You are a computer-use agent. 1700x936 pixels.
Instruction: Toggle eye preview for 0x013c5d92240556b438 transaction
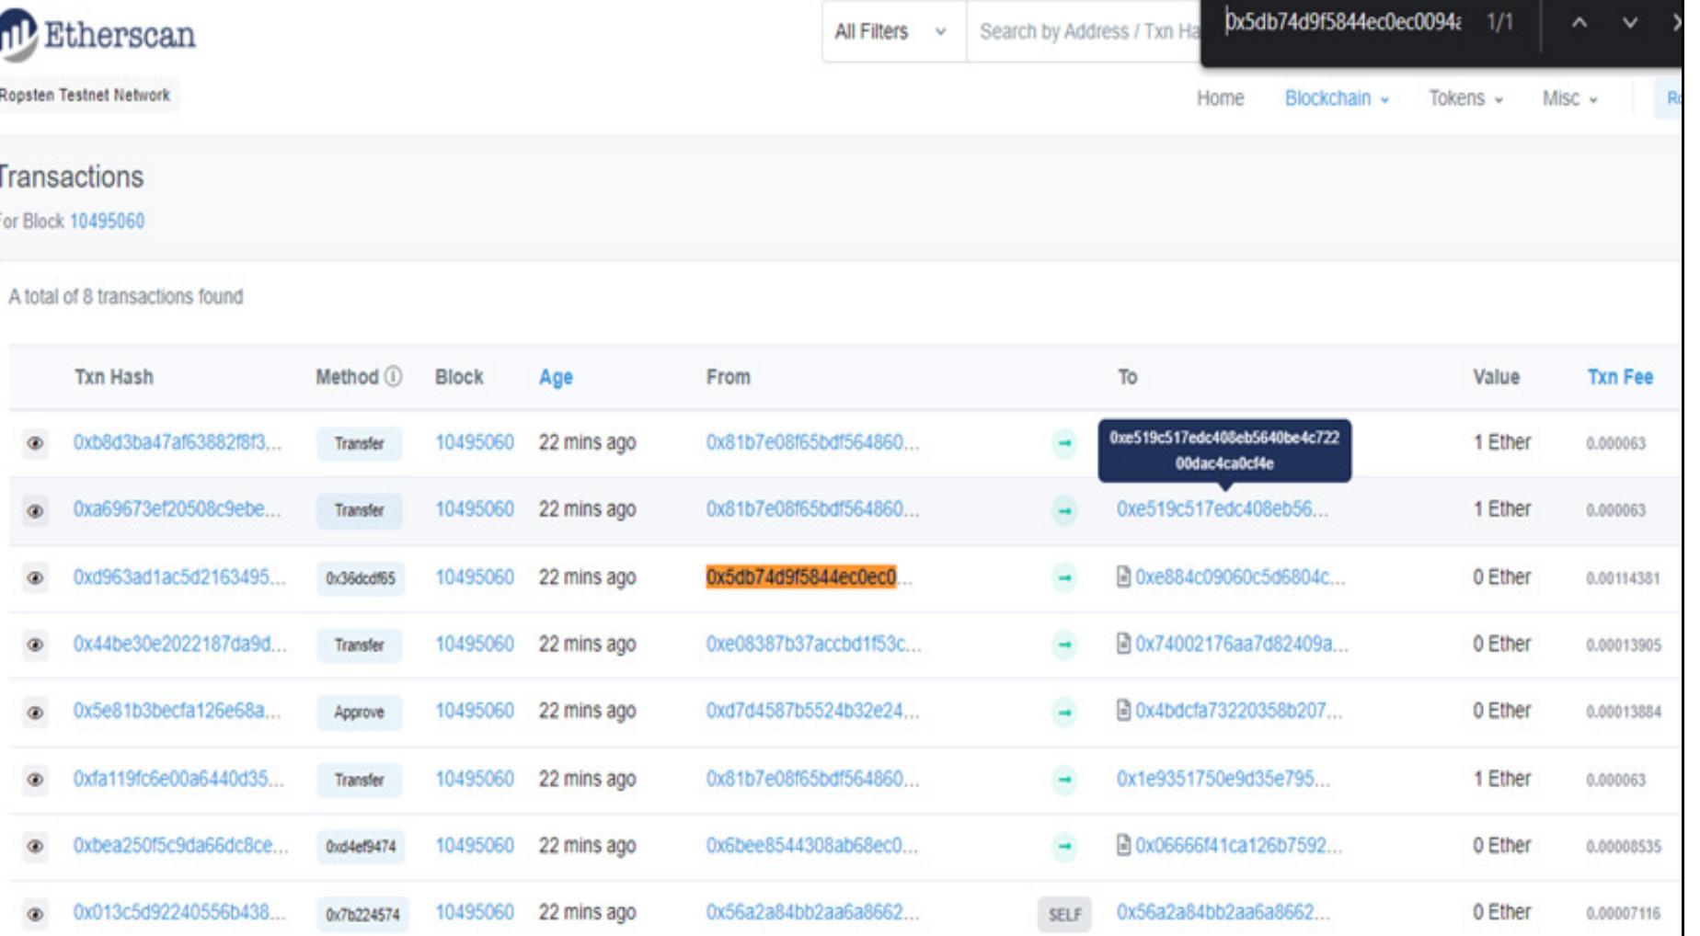click(x=35, y=914)
